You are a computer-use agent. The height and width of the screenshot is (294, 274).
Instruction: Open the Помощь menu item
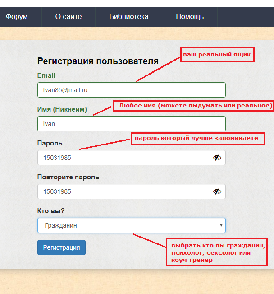point(190,17)
